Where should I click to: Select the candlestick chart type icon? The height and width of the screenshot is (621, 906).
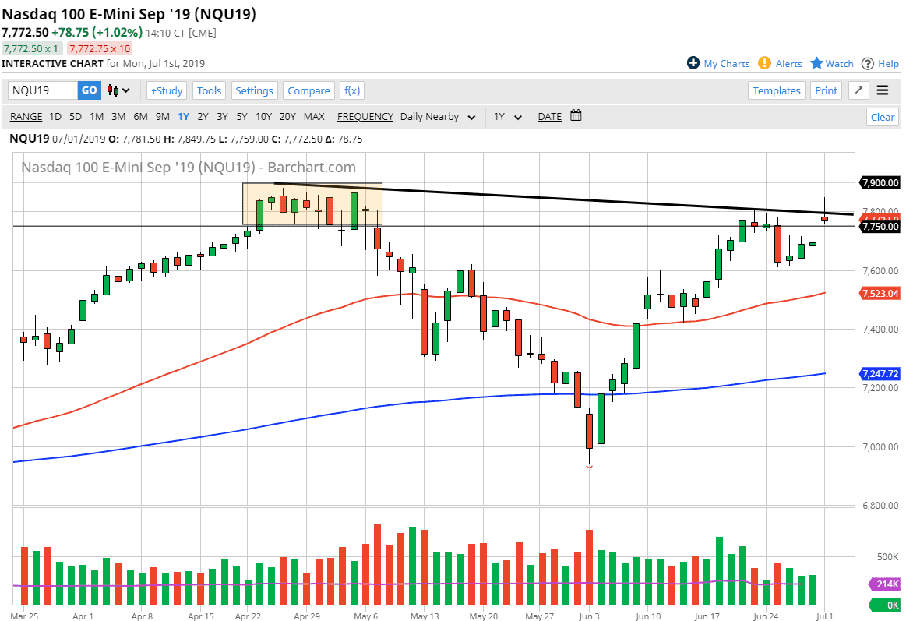pyautogui.click(x=112, y=90)
